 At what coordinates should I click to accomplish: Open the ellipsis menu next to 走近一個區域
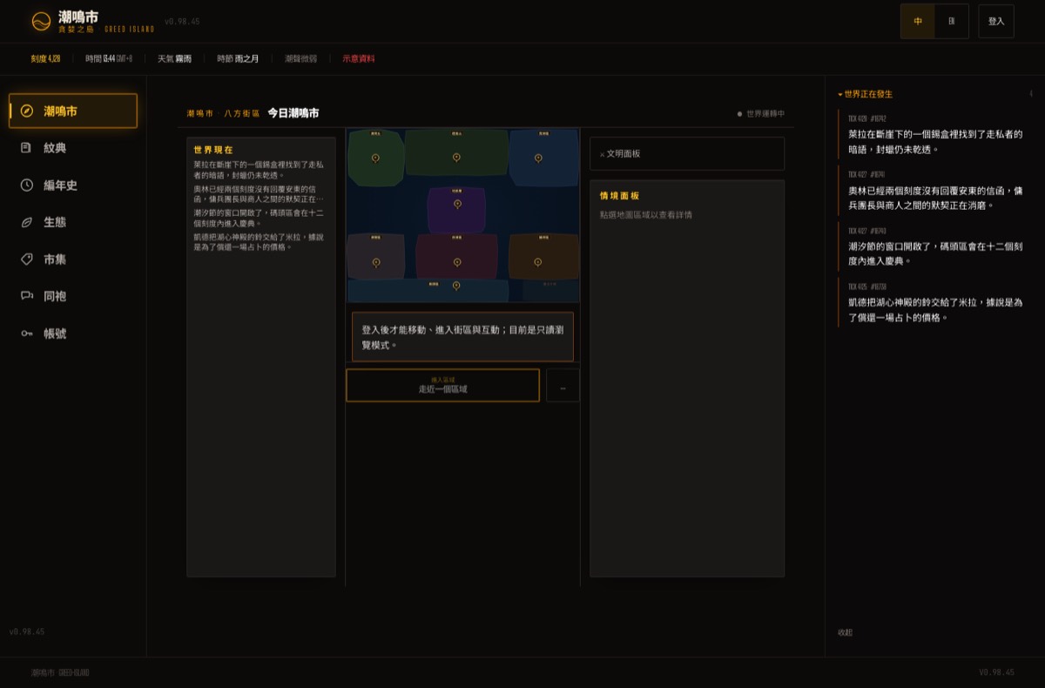[563, 386]
